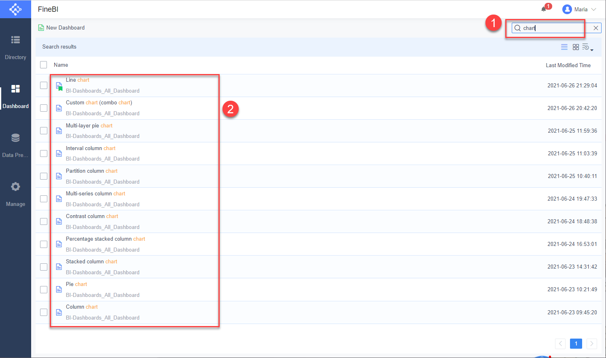Select all dashboards via header checkbox
This screenshot has height=358, width=606.
tap(43, 65)
